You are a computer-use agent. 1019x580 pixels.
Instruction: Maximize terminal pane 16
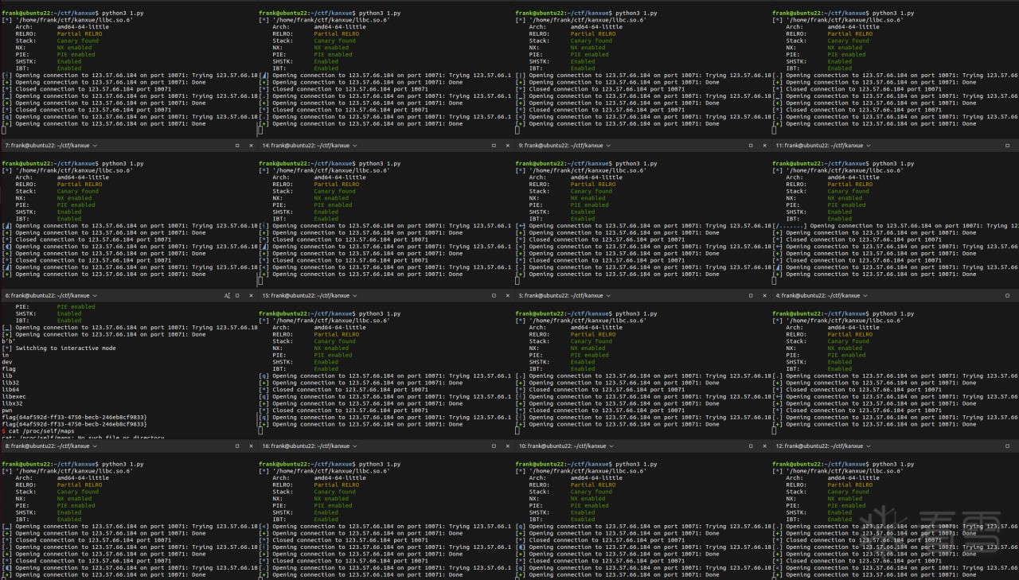[494, 446]
